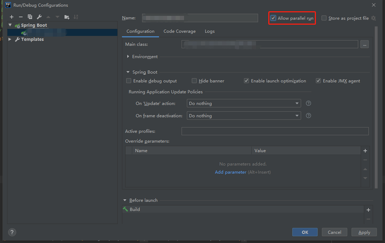Create new folder icon in toolbar
The height and width of the screenshot is (243, 385).
[x=67, y=17]
